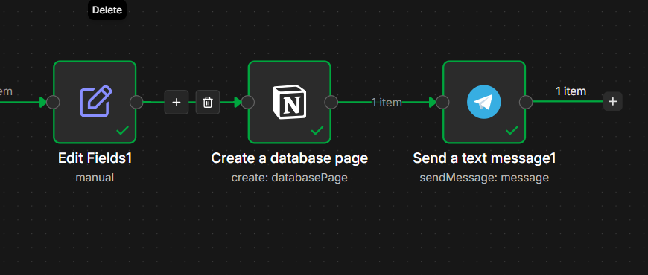Click the 'create: databasePage' subtitle
Image resolution: width=648 pixels, height=275 pixels.
289,178
